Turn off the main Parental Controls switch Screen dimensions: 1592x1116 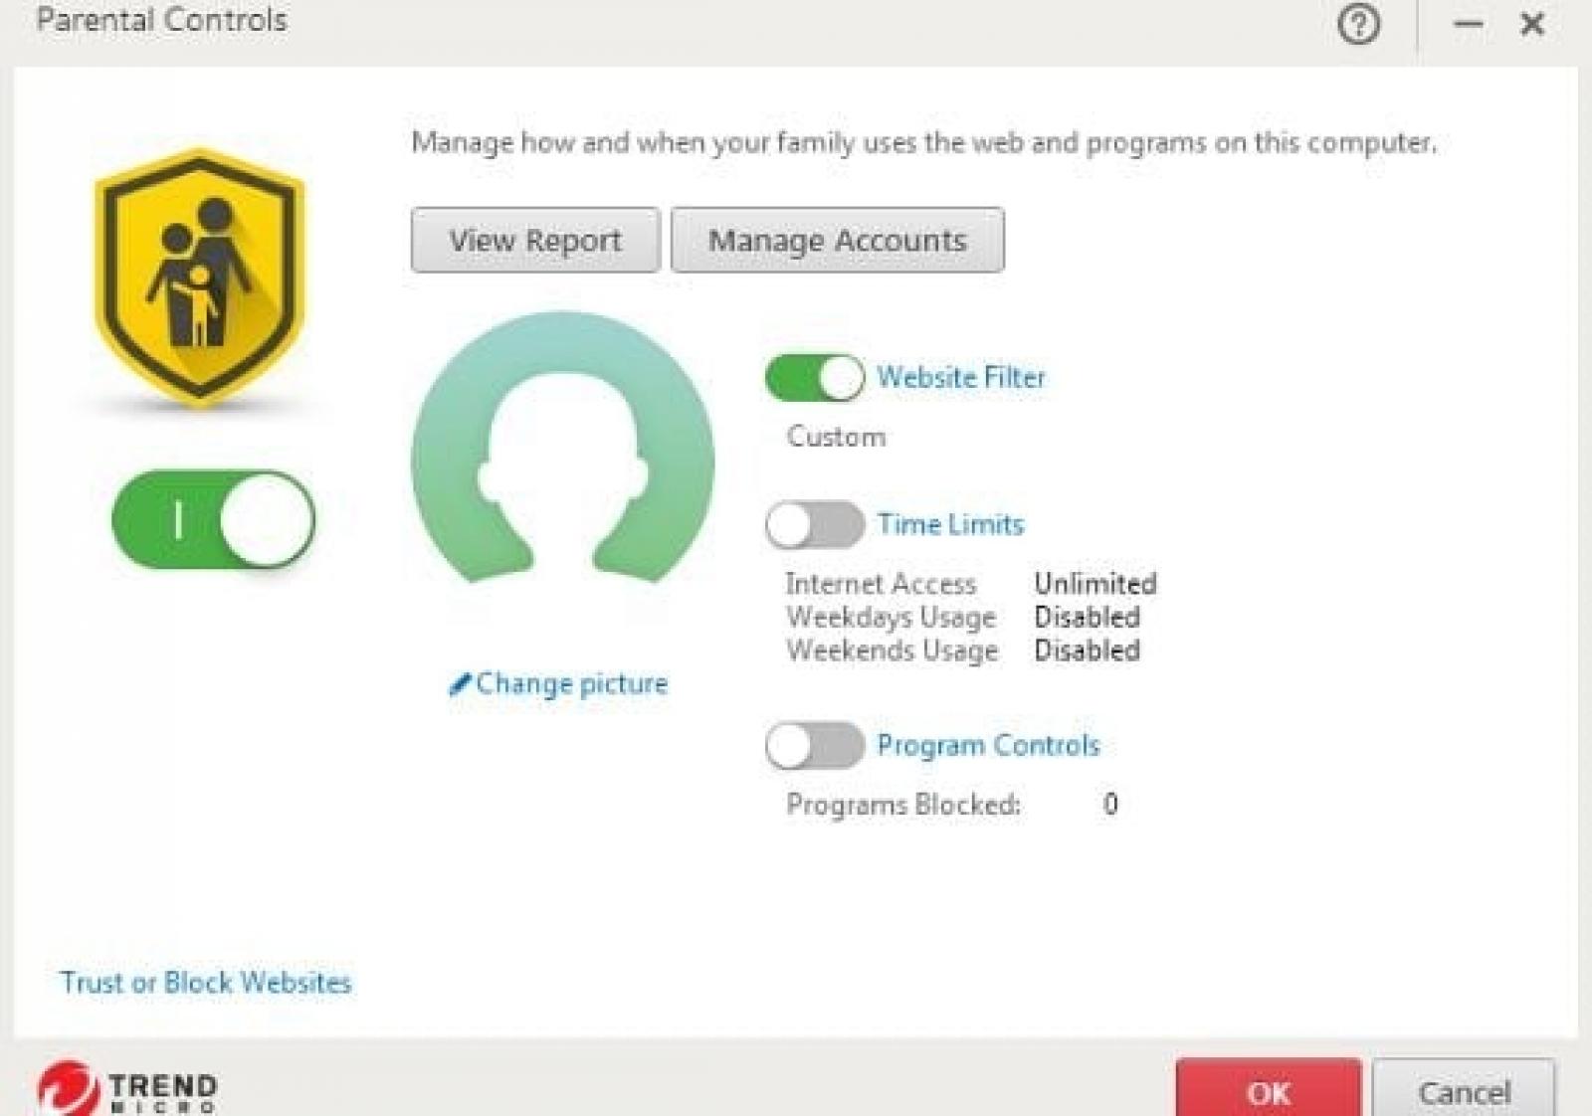[213, 520]
